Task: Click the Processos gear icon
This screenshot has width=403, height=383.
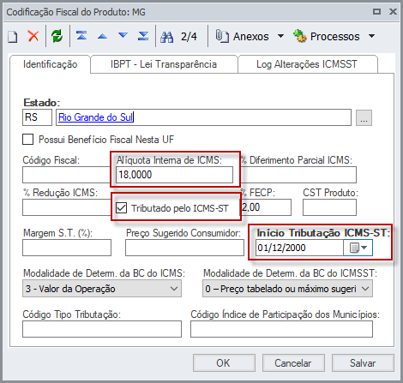Action: (x=299, y=36)
